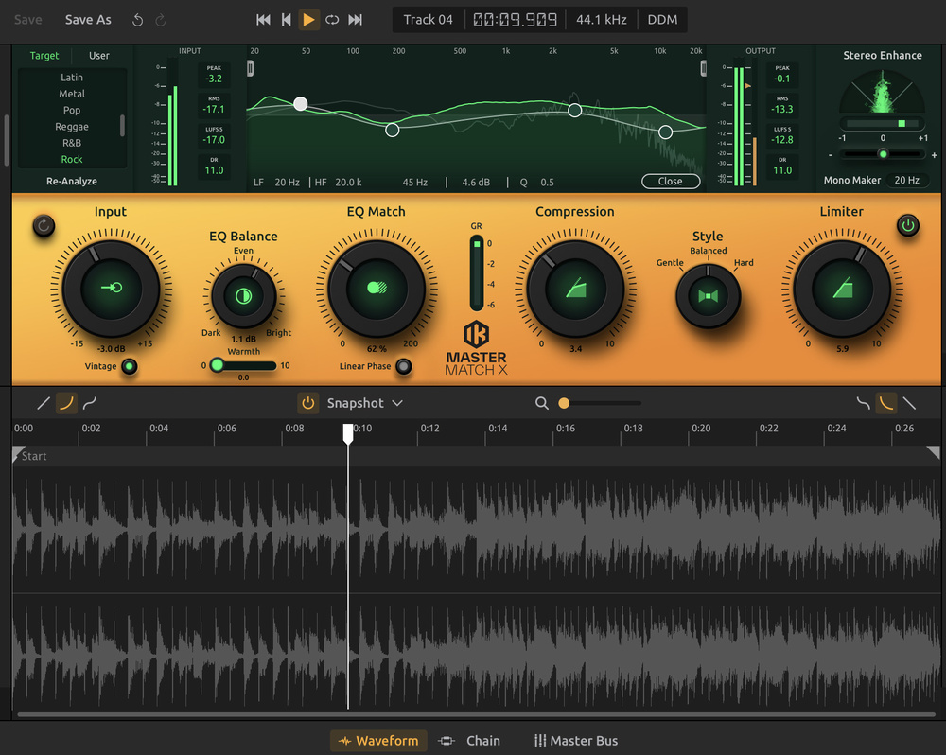This screenshot has width=946, height=755.
Task: Toggle the loop playback icon
Action: tap(332, 20)
